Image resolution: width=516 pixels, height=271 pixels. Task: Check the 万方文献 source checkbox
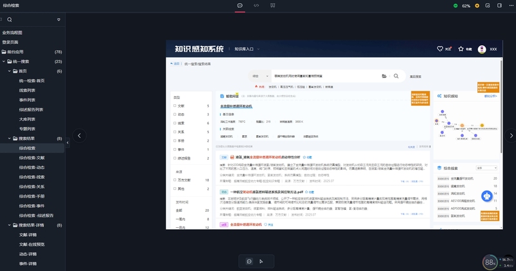point(175,180)
